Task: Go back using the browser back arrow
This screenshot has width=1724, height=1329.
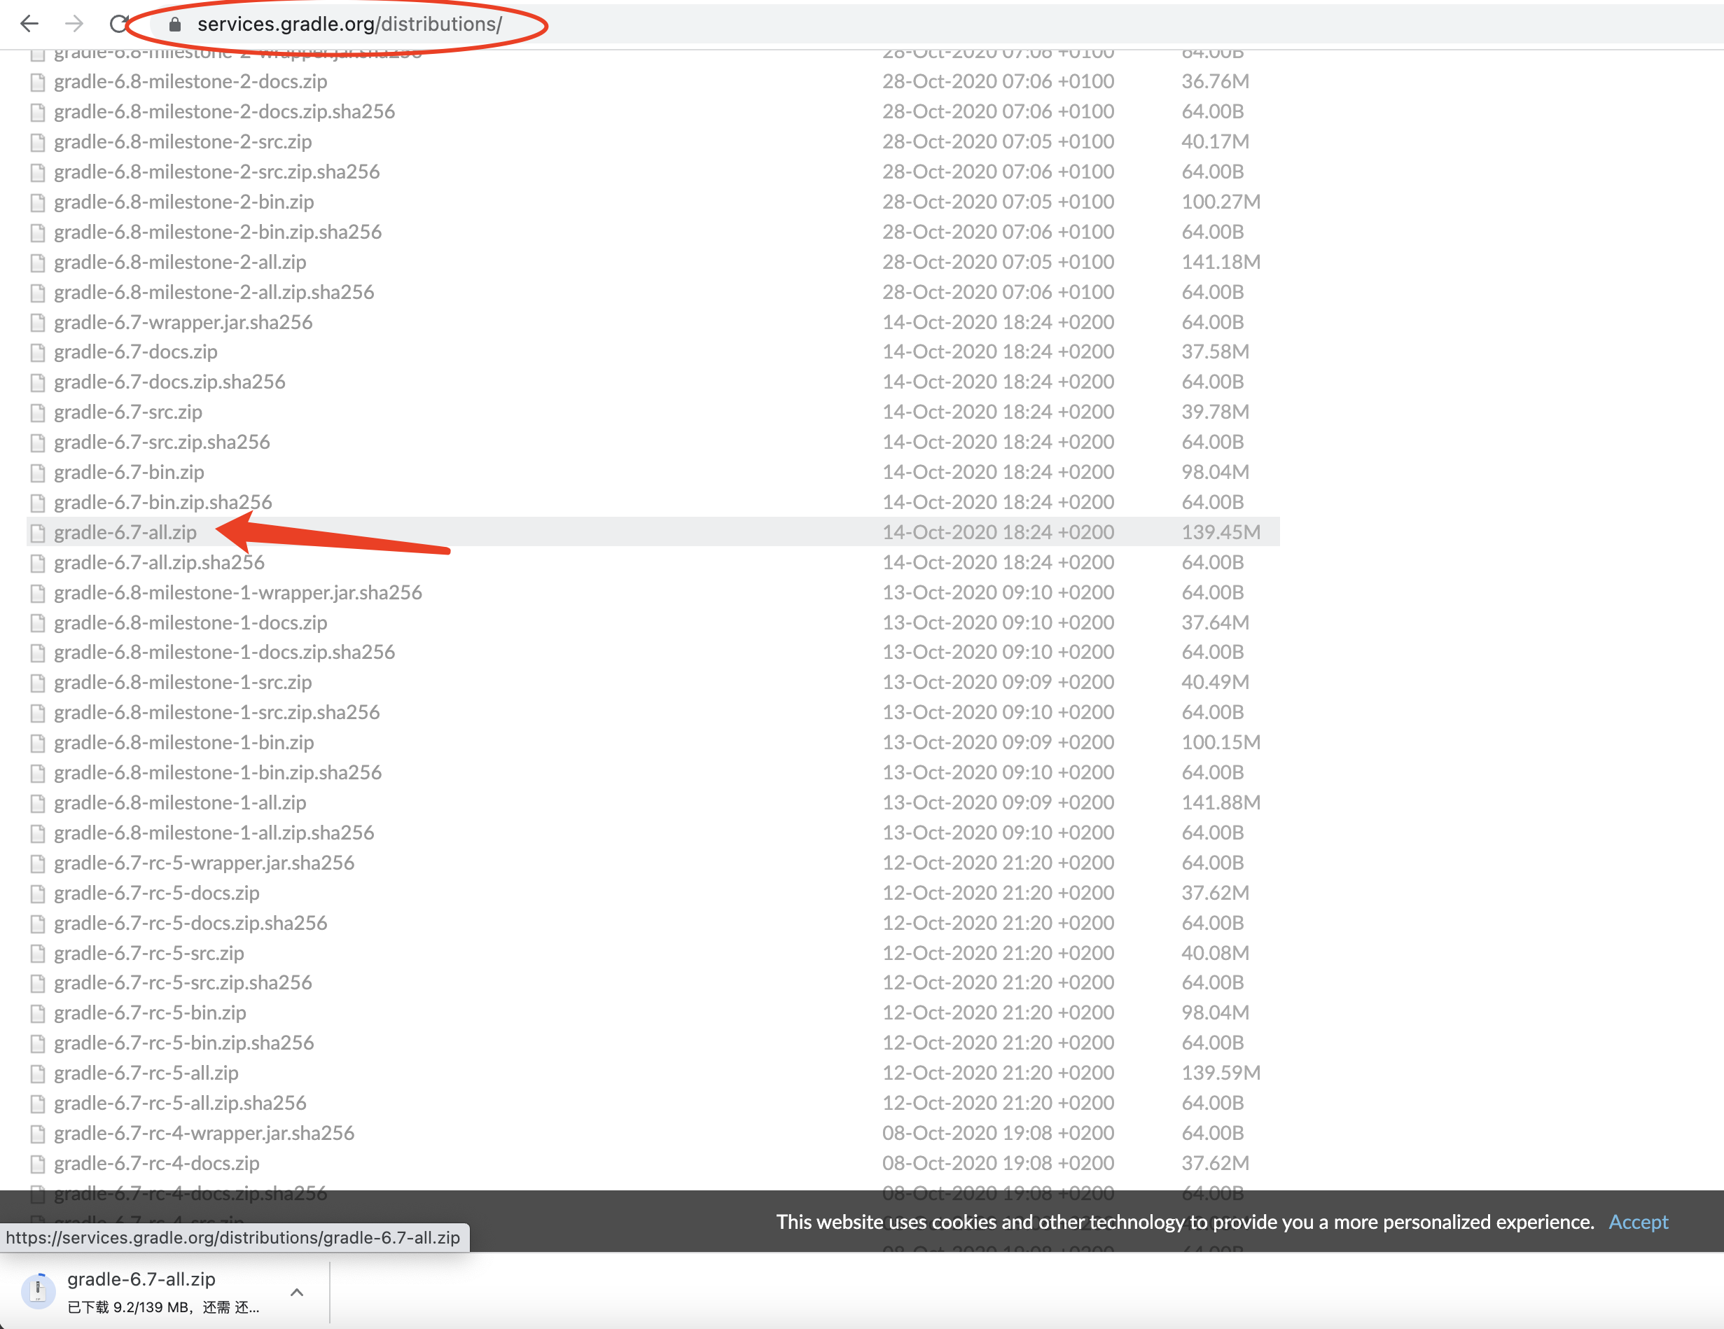Action: (x=29, y=24)
